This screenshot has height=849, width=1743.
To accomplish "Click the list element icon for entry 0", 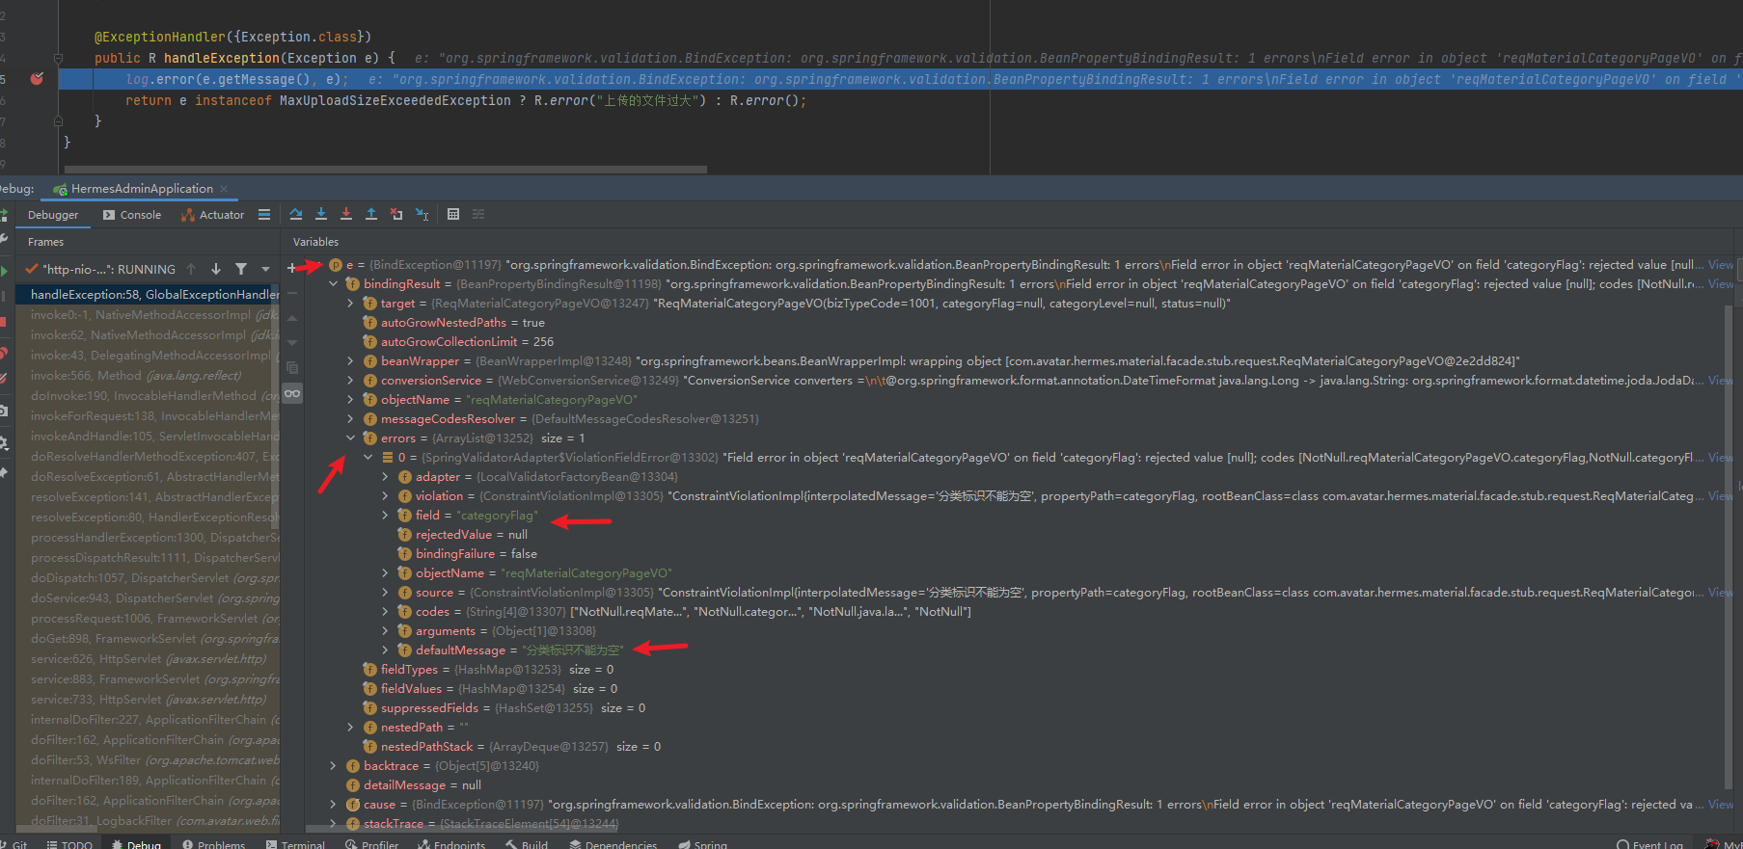I will (x=388, y=458).
